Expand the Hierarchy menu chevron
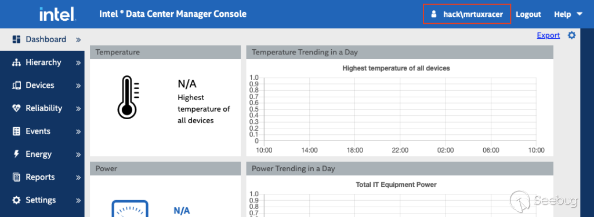 tap(78, 62)
